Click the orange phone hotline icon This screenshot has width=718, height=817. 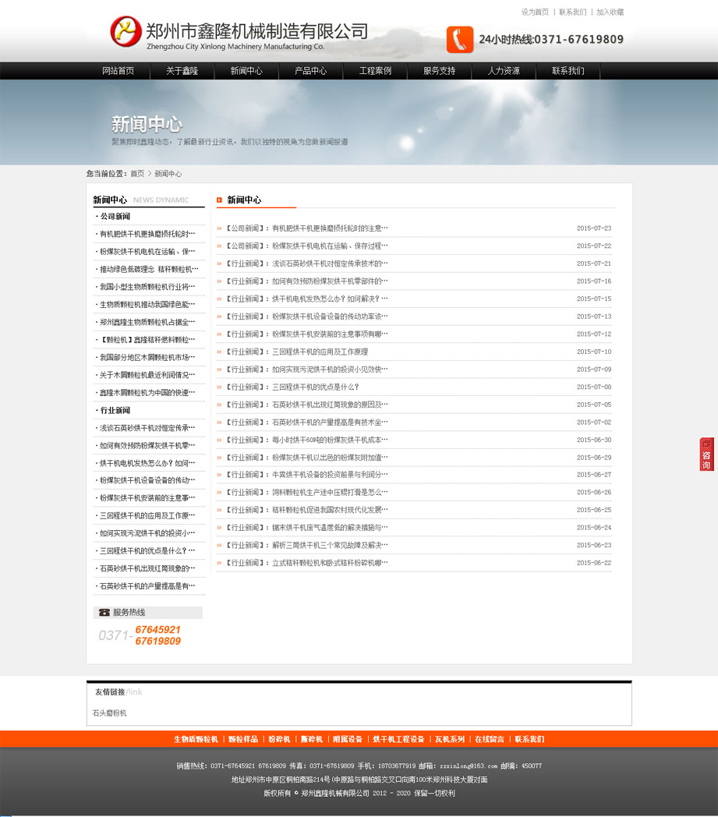460,39
